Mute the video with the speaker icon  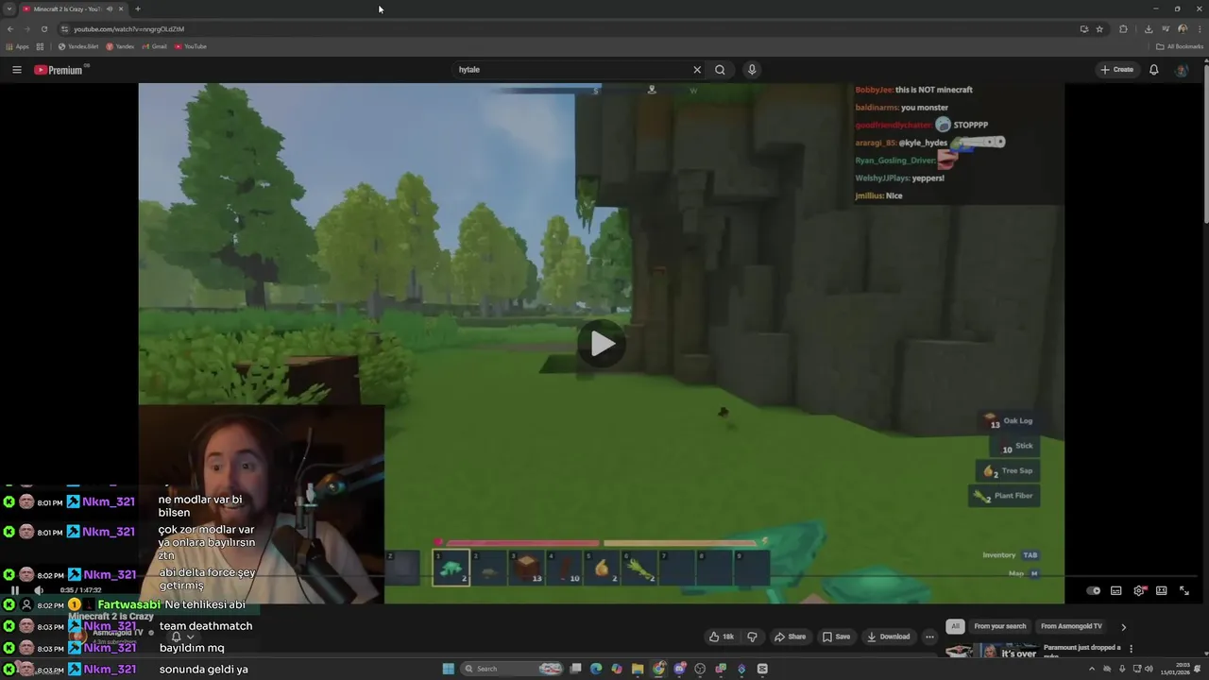pos(39,590)
